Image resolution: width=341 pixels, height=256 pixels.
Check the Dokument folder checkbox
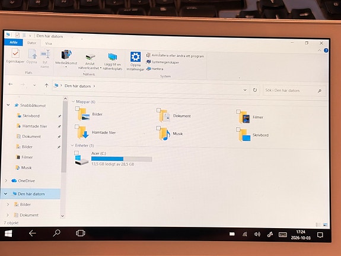click(158, 110)
